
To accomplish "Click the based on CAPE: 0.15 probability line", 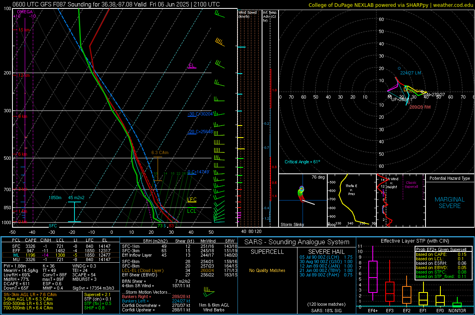I will (x=441, y=254).
